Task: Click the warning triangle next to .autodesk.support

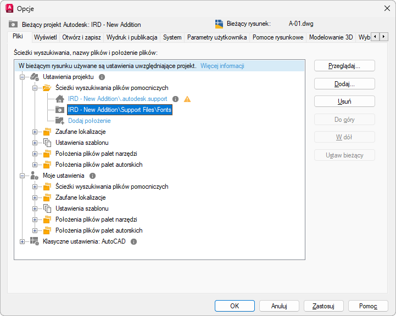Action: click(187, 99)
